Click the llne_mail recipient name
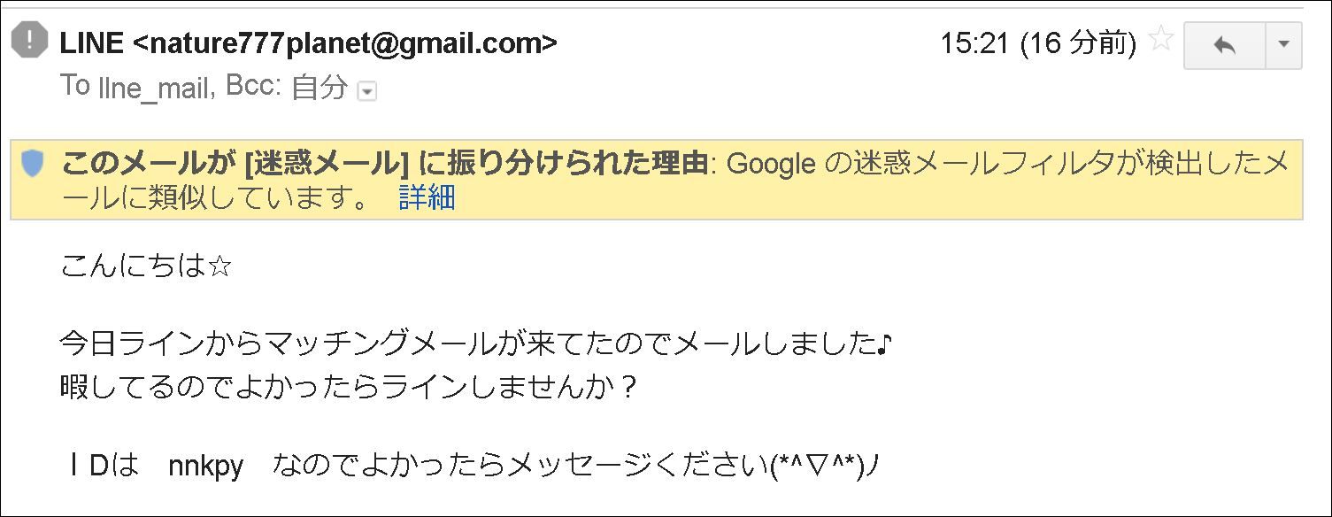Screen dimensions: 1332x517 (151, 87)
